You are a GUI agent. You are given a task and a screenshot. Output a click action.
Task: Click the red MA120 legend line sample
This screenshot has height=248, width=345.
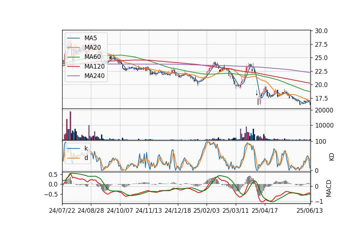[x=73, y=67]
